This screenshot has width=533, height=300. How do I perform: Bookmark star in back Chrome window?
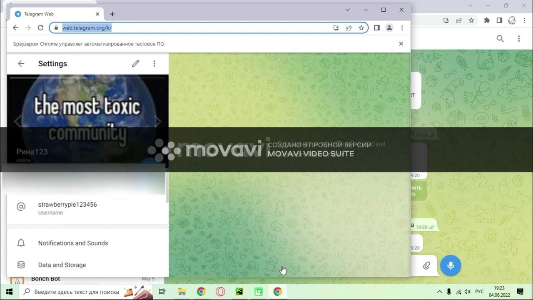pos(471,20)
